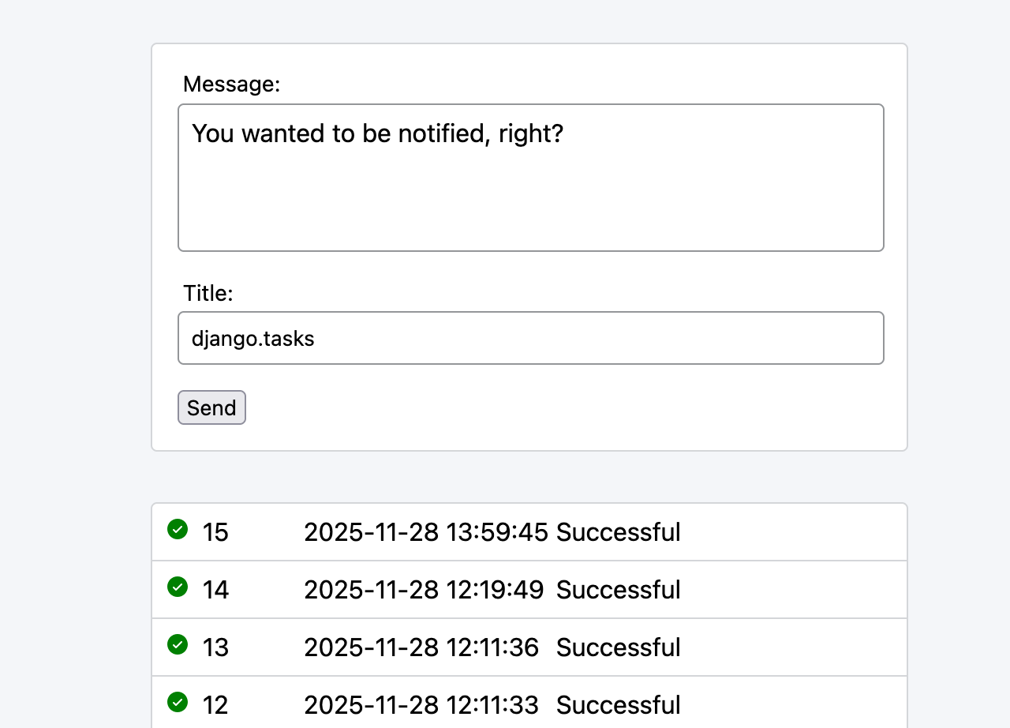Click the task number 12 in the list
The image size is (1010, 728).
pyautogui.click(x=215, y=705)
